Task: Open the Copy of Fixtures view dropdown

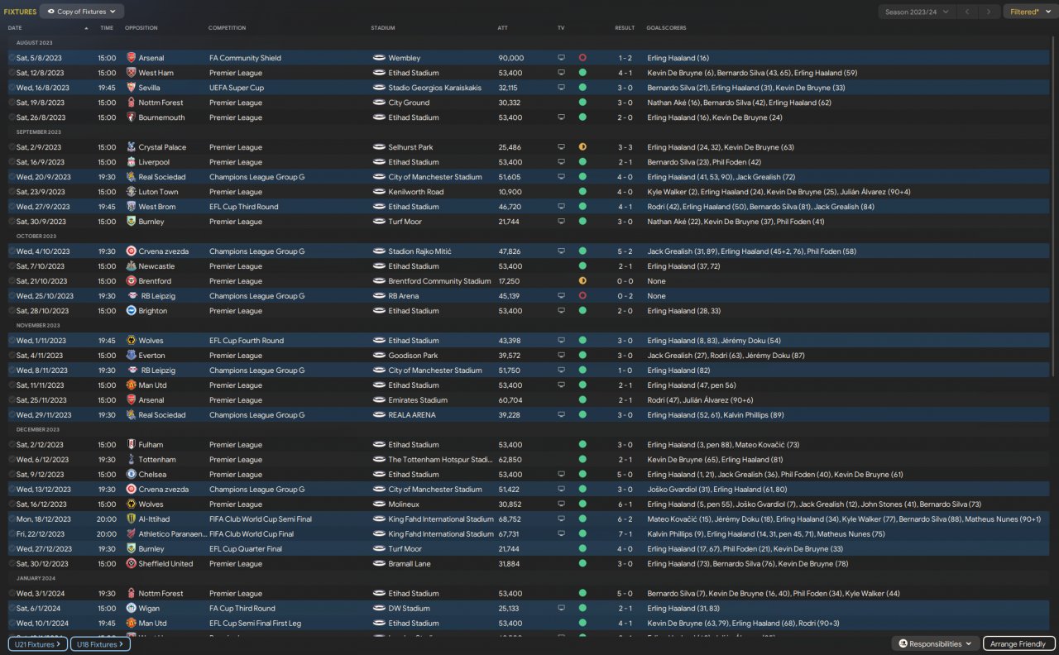Action: coord(83,12)
